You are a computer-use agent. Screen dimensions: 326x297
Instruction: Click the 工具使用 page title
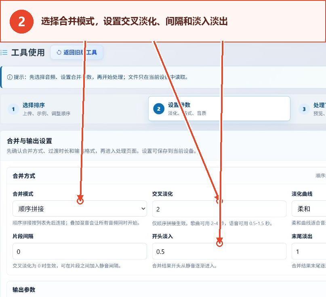point(28,53)
